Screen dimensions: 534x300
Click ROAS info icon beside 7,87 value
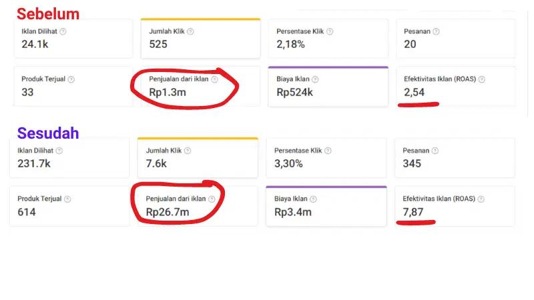pyautogui.click(x=481, y=199)
